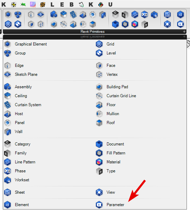Click the Sheet icon in the toolbar
The image size is (190, 213).
tap(167, 14)
